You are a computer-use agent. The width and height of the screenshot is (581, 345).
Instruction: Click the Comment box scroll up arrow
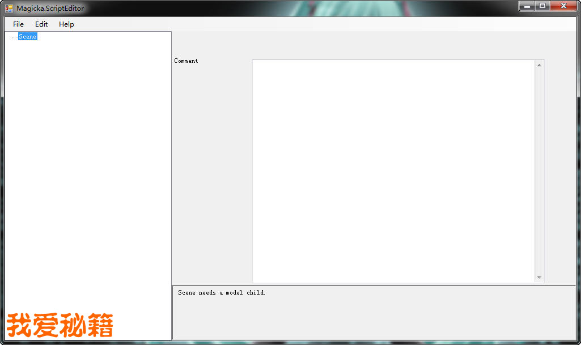pos(539,65)
